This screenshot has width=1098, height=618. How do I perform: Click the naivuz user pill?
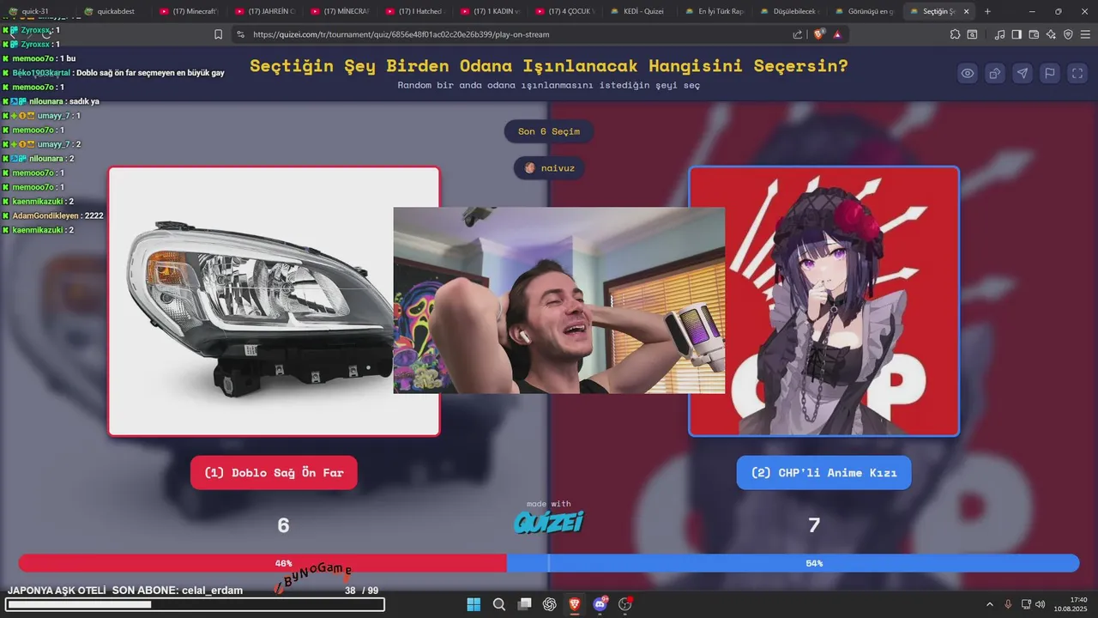tap(549, 168)
